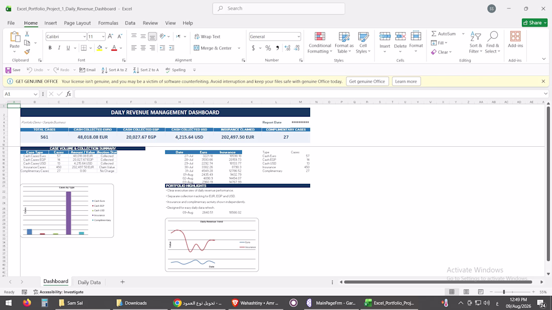The height and width of the screenshot is (310, 552).
Task: Run the Spelling check icon
Action: [168, 70]
